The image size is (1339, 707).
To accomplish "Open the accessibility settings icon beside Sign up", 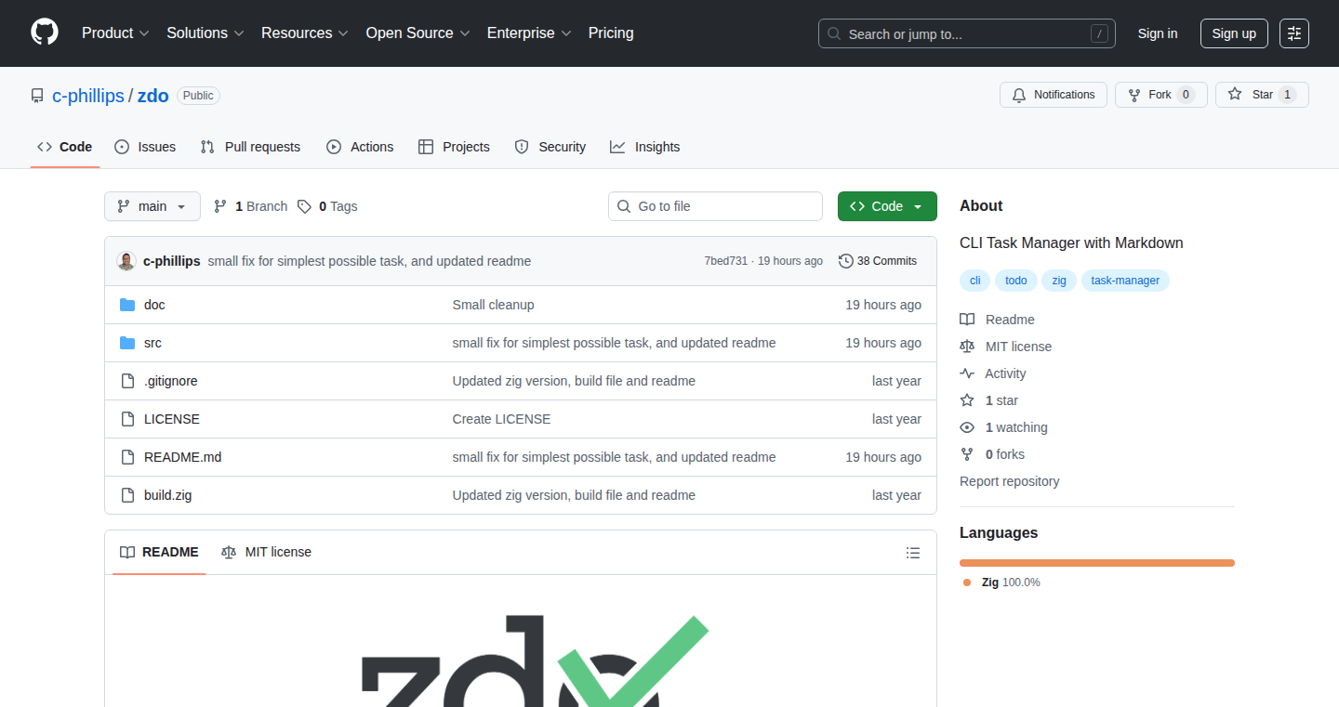I will tap(1294, 33).
